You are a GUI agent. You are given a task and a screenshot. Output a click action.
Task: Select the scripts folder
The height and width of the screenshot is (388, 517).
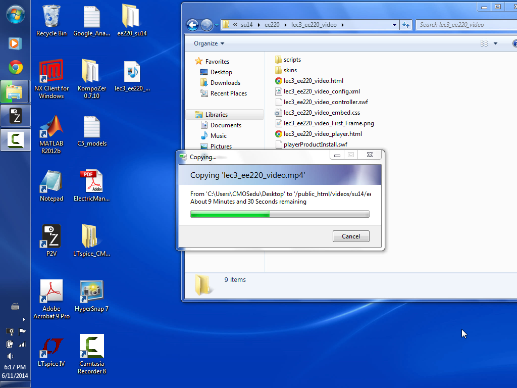tap(288, 60)
